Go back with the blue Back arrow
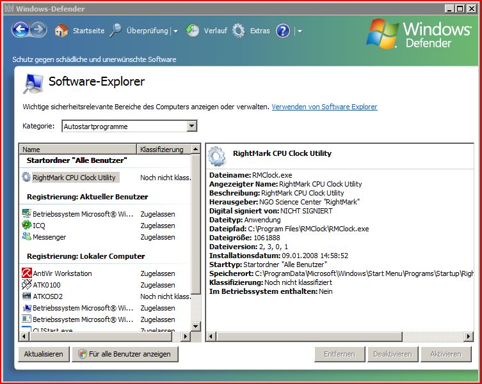The height and width of the screenshot is (384, 482). pos(20,30)
